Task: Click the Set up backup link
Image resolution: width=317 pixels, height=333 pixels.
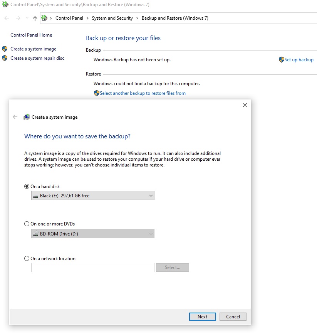Action: coord(299,60)
